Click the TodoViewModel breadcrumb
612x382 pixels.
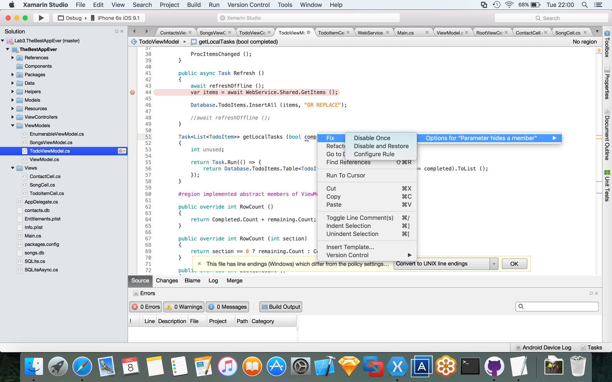[x=155, y=42]
